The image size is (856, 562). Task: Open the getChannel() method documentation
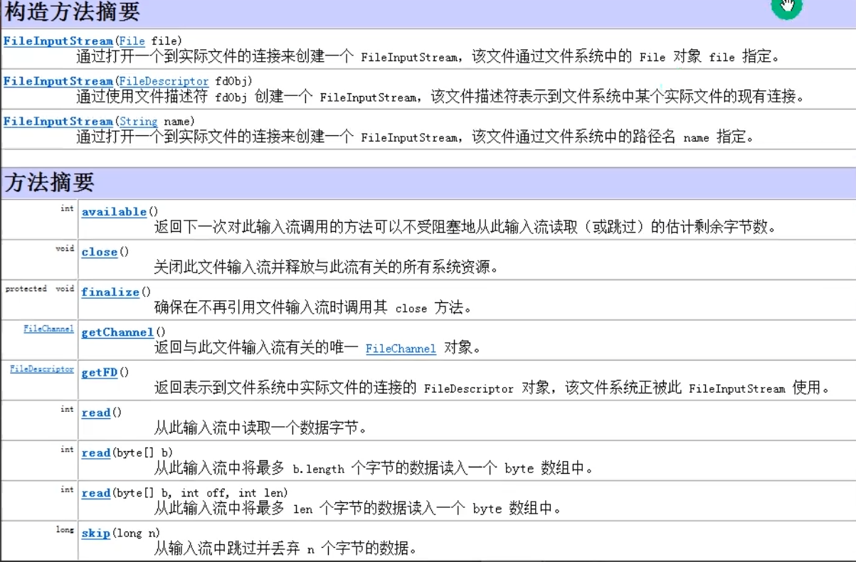click(x=117, y=332)
